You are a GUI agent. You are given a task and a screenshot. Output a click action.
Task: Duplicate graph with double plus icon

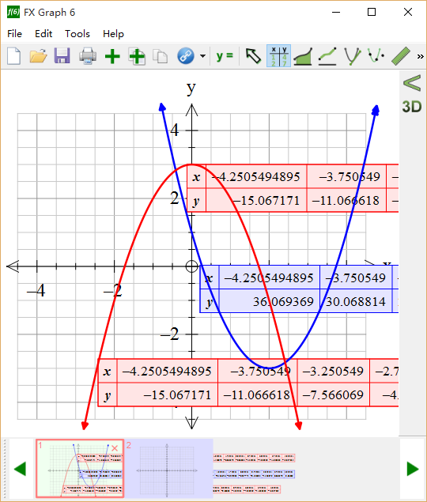coord(137,56)
